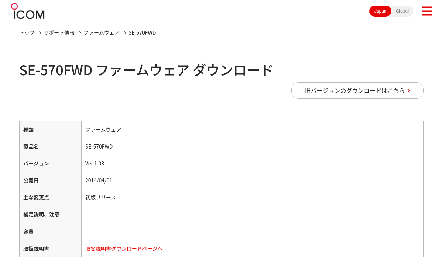Open 取扱説明書ダウンロードページへ link
Screen dimensions: 443x279
(x=124, y=248)
